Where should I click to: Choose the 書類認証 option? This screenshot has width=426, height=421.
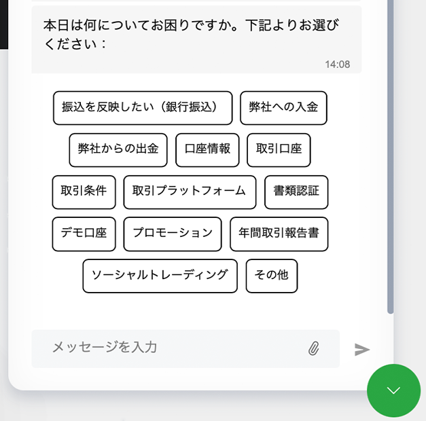pos(296,192)
